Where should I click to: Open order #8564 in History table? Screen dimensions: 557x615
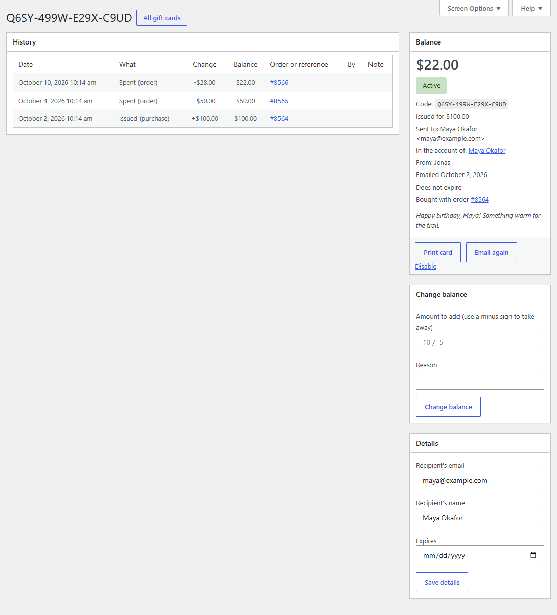[279, 119]
